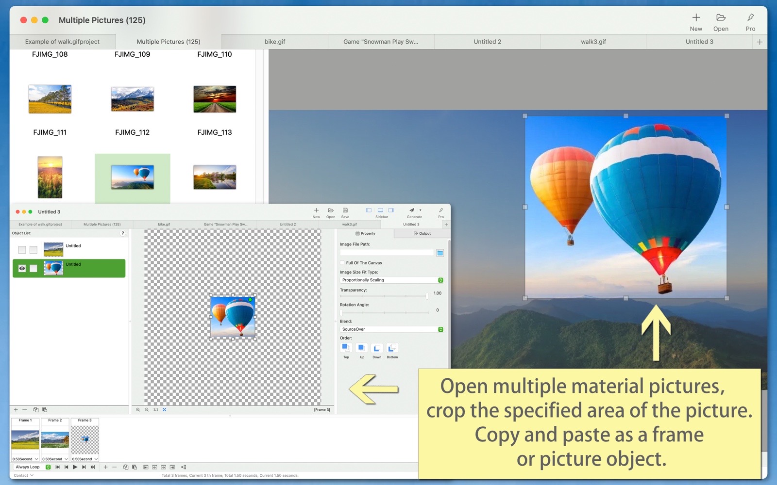Open the Proportionally Scaling dropdown
Screen dimensions: 777x485
[391, 280]
